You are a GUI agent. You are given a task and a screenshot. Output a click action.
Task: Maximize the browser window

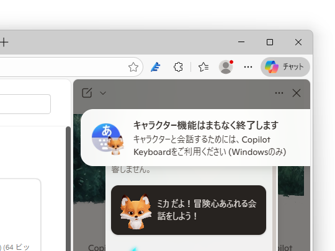tap(270, 42)
